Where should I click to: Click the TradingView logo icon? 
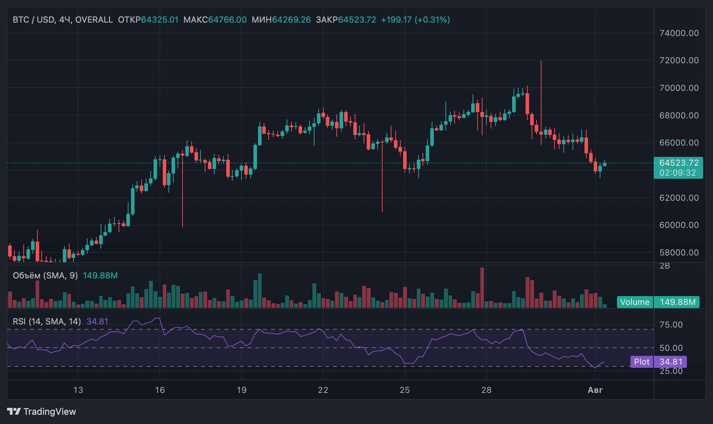pyautogui.click(x=14, y=412)
